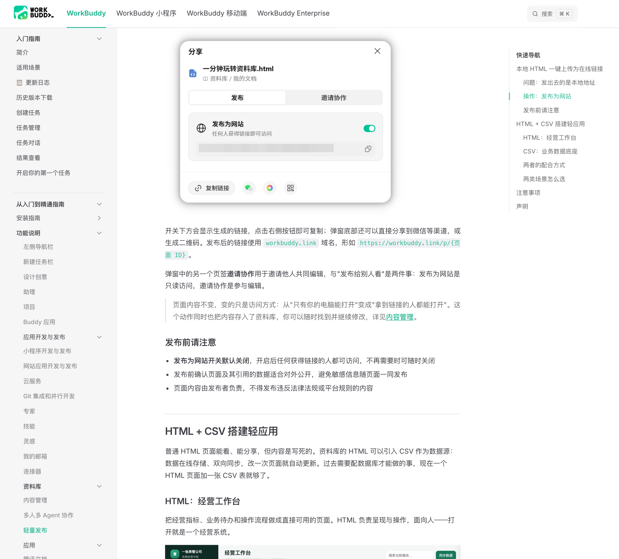Open Buddy 应用 in the sidebar

click(x=39, y=322)
